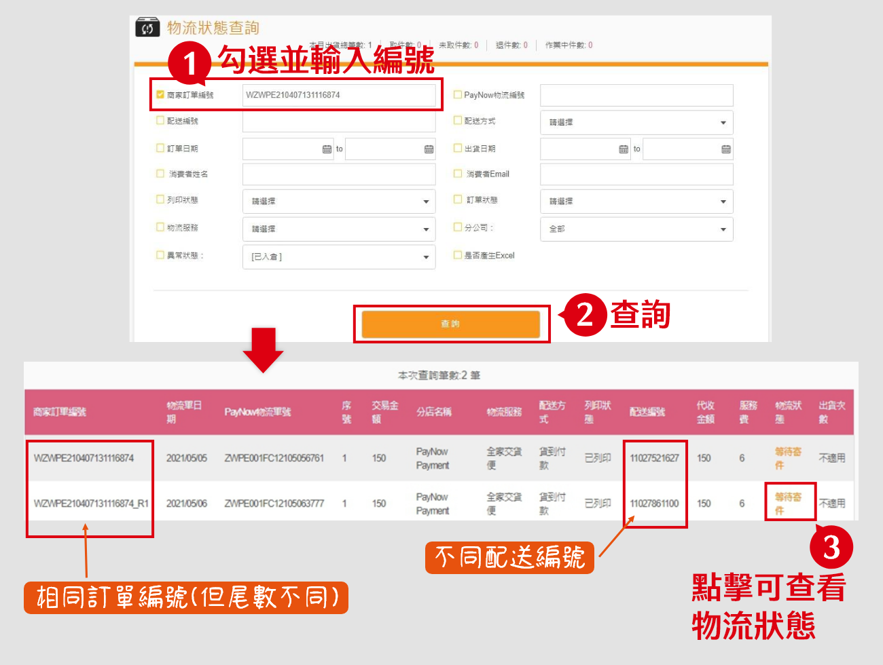
Task: Open the 訂單狀態 dropdown
Action: pyautogui.click(x=636, y=202)
